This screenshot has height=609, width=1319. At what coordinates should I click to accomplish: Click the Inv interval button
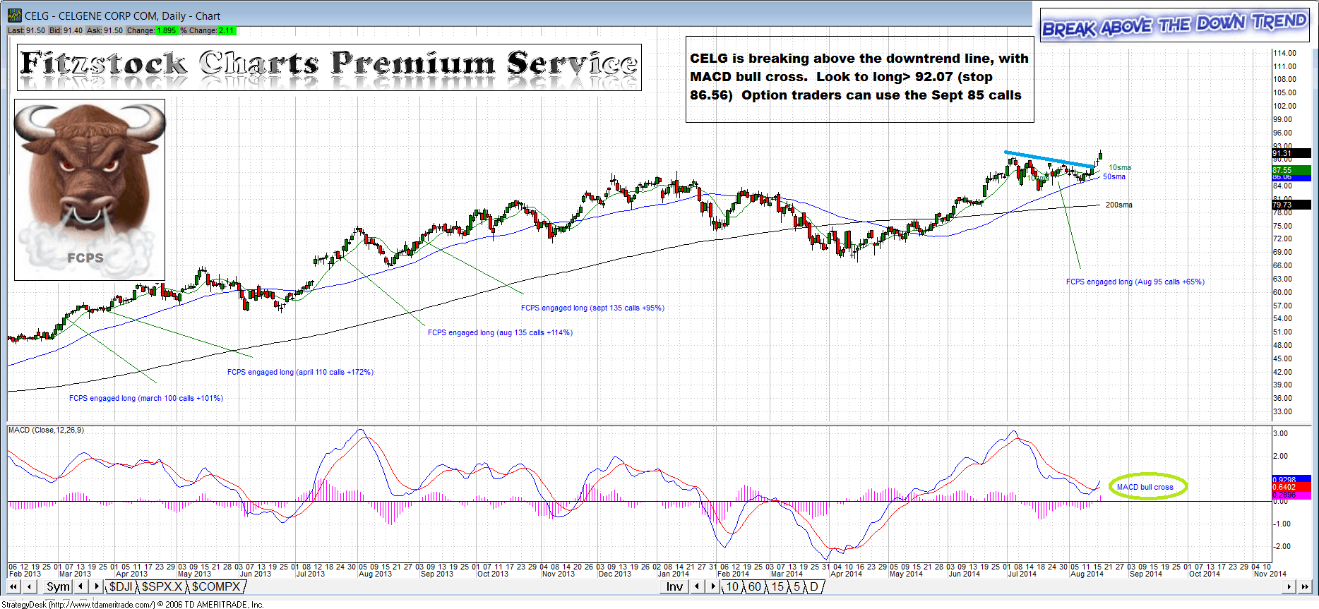(674, 587)
